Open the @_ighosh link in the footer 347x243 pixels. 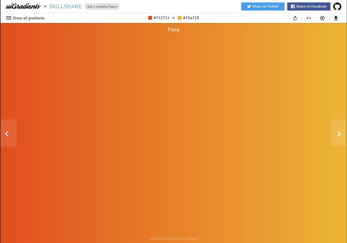[191, 239]
